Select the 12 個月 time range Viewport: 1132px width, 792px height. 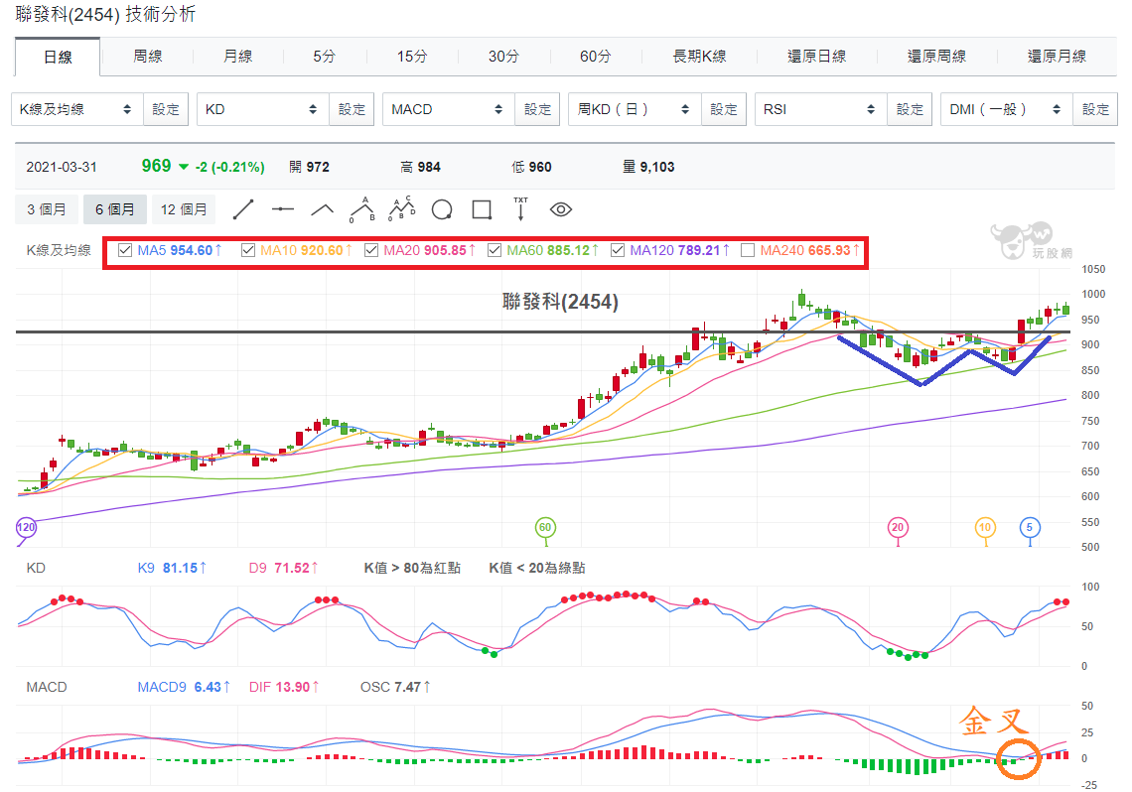point(184,209)
